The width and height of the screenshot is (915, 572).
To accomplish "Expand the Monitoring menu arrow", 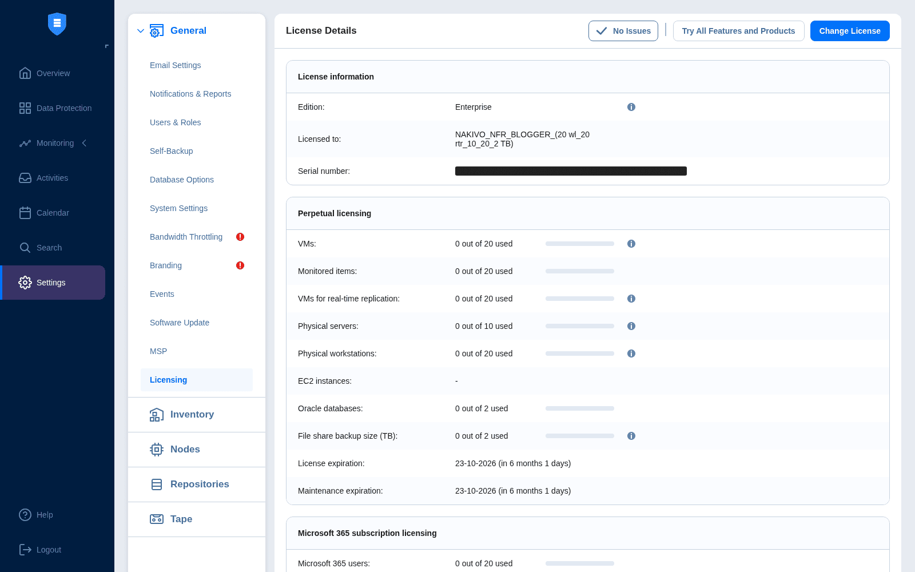I will coord(85,143).
